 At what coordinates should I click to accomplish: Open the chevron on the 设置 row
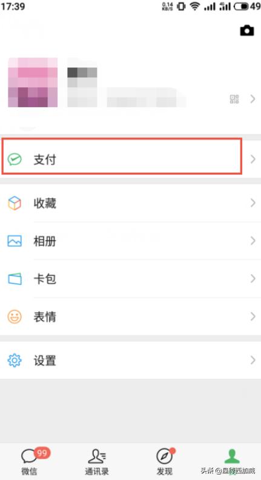tap(253, 360)
